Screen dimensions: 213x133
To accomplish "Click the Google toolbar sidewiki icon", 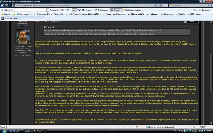I will pyautogui.click(x=74, y=10).
